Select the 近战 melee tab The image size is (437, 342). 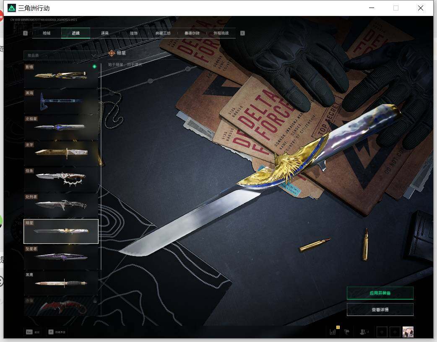(75, 33)
